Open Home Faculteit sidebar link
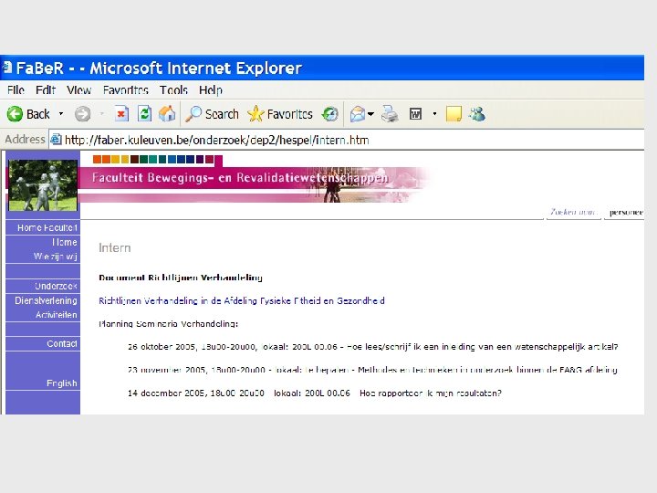 point(47,227)
